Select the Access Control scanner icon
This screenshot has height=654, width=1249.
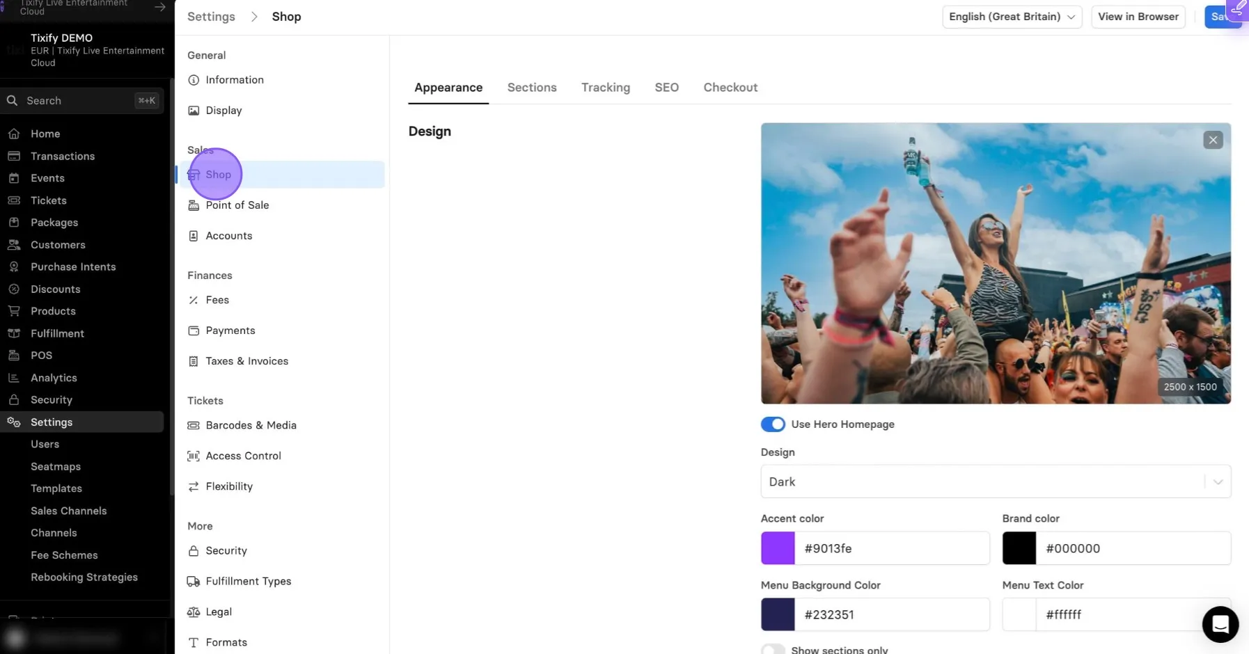pos(194,456)
